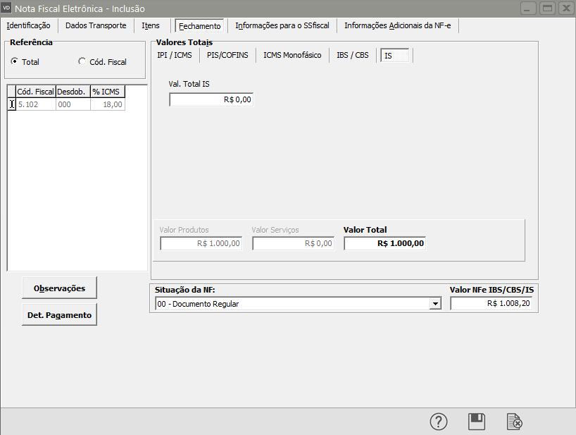Expand the Situação da NF dropdown
Screen dimensions: 576x435
tap(436, 304)
